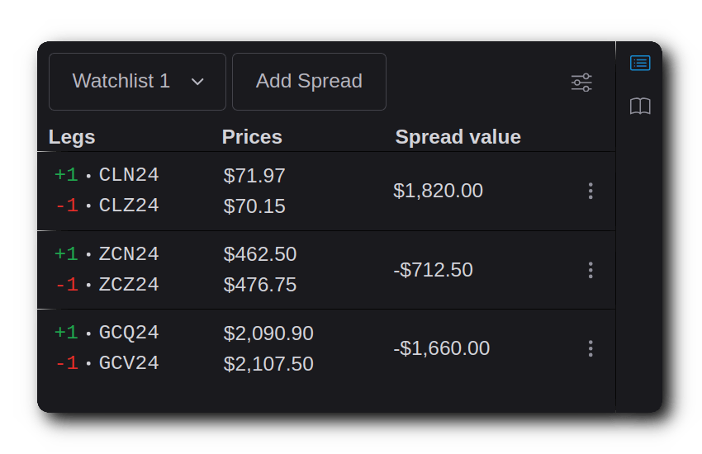
Task: Select the CLN24 leg
Action: (129, 175)
